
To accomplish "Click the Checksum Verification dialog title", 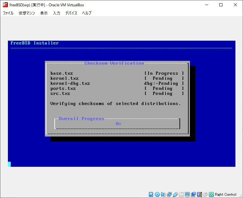I will click(114, 63).
